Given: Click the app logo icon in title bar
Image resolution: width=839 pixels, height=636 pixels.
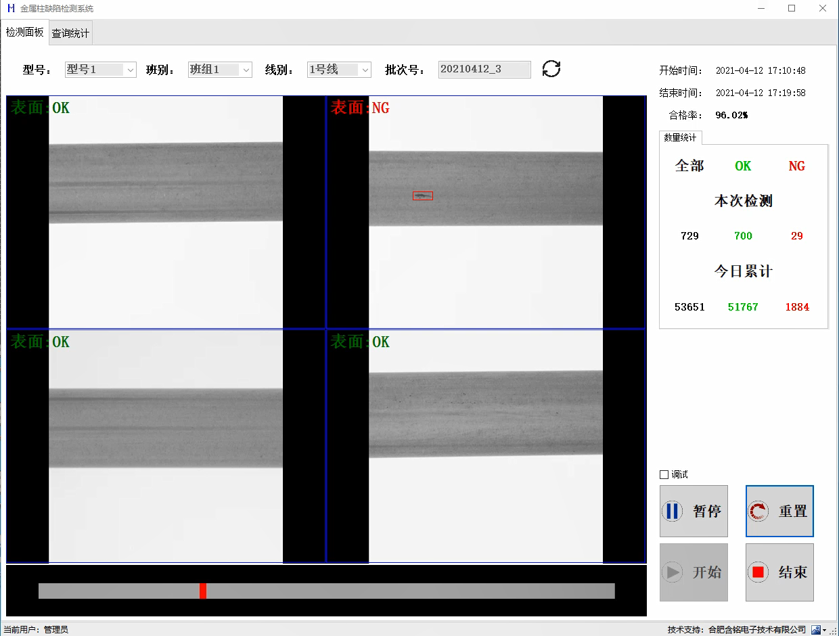Looking at the screenshot, I should point(10,9).
